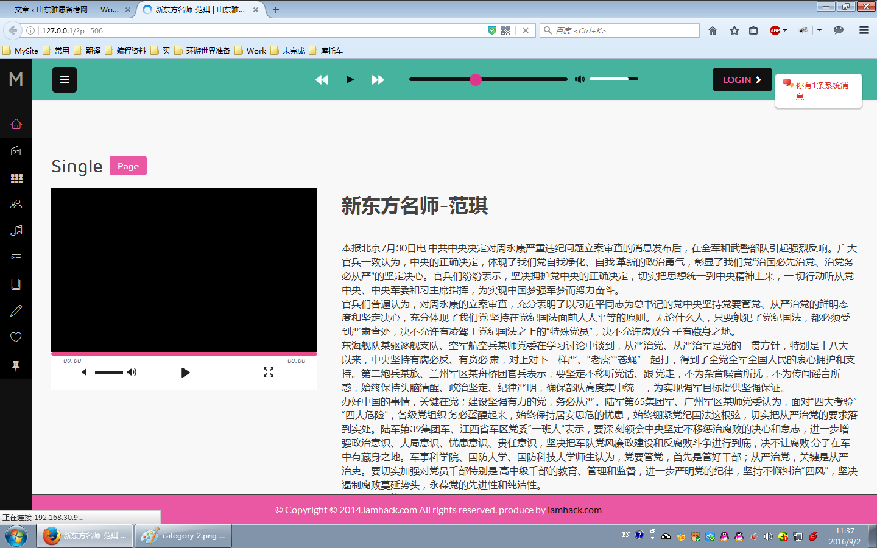Open the MySite bookmark folder
877x548 pixels.
[x=21, y=51]
